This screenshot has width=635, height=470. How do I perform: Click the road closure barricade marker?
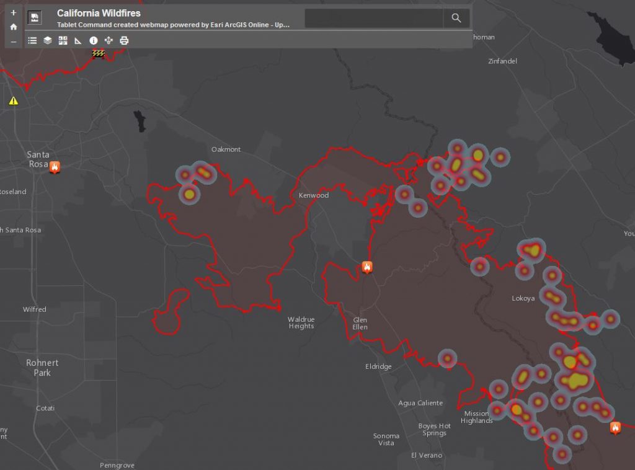(99, 54)
